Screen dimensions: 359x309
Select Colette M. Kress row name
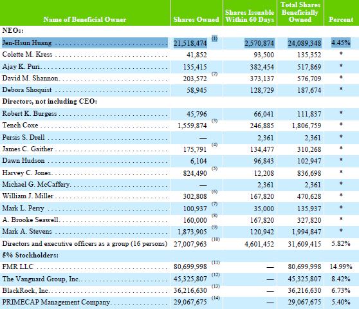coord(27,54)
